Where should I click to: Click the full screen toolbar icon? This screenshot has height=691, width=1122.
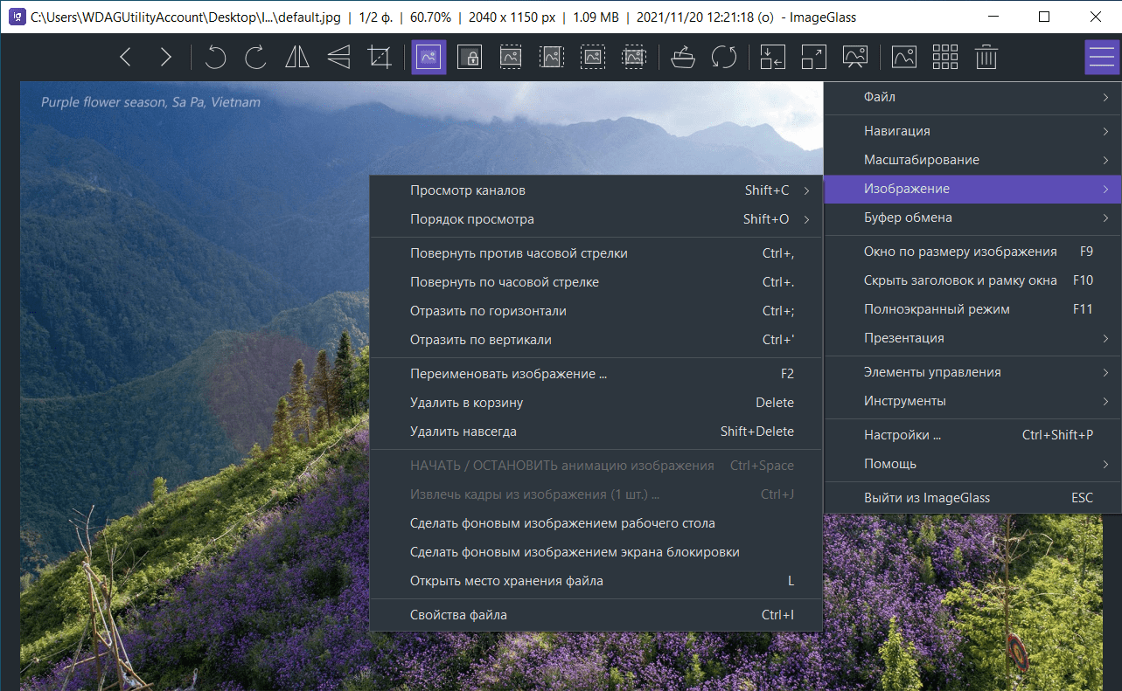click(x=814, y=58)
